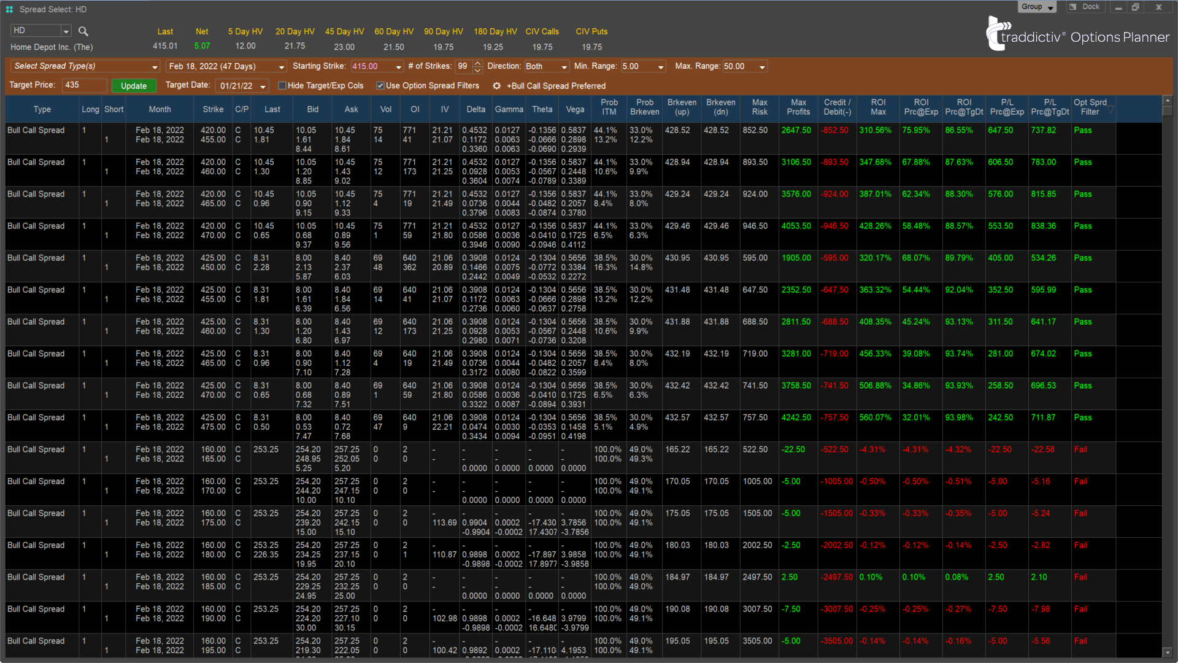Open the HD symbol dropdown

[66, 31]
